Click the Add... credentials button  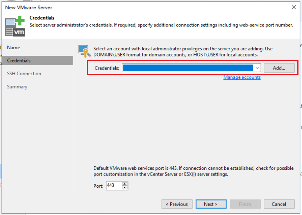click(x=279, y=68)
